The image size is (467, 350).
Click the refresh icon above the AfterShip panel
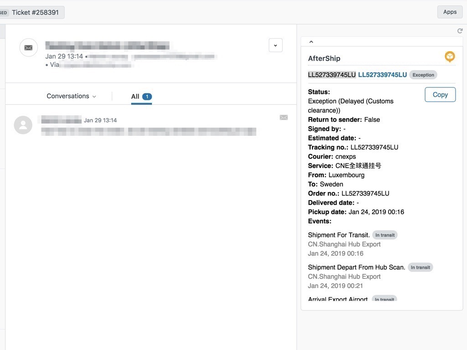pos(460,31)
